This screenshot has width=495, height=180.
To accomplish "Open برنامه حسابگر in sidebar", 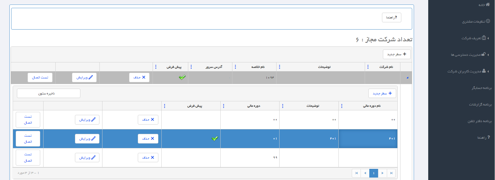I will click(x=482, y=88).
